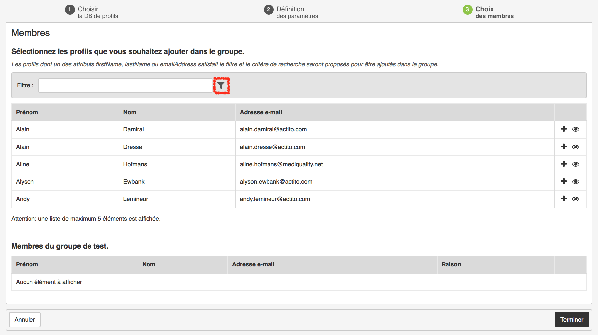598x335 pixels.
Task: Click the filter funnel icon
Action: [x=221, y=86]
